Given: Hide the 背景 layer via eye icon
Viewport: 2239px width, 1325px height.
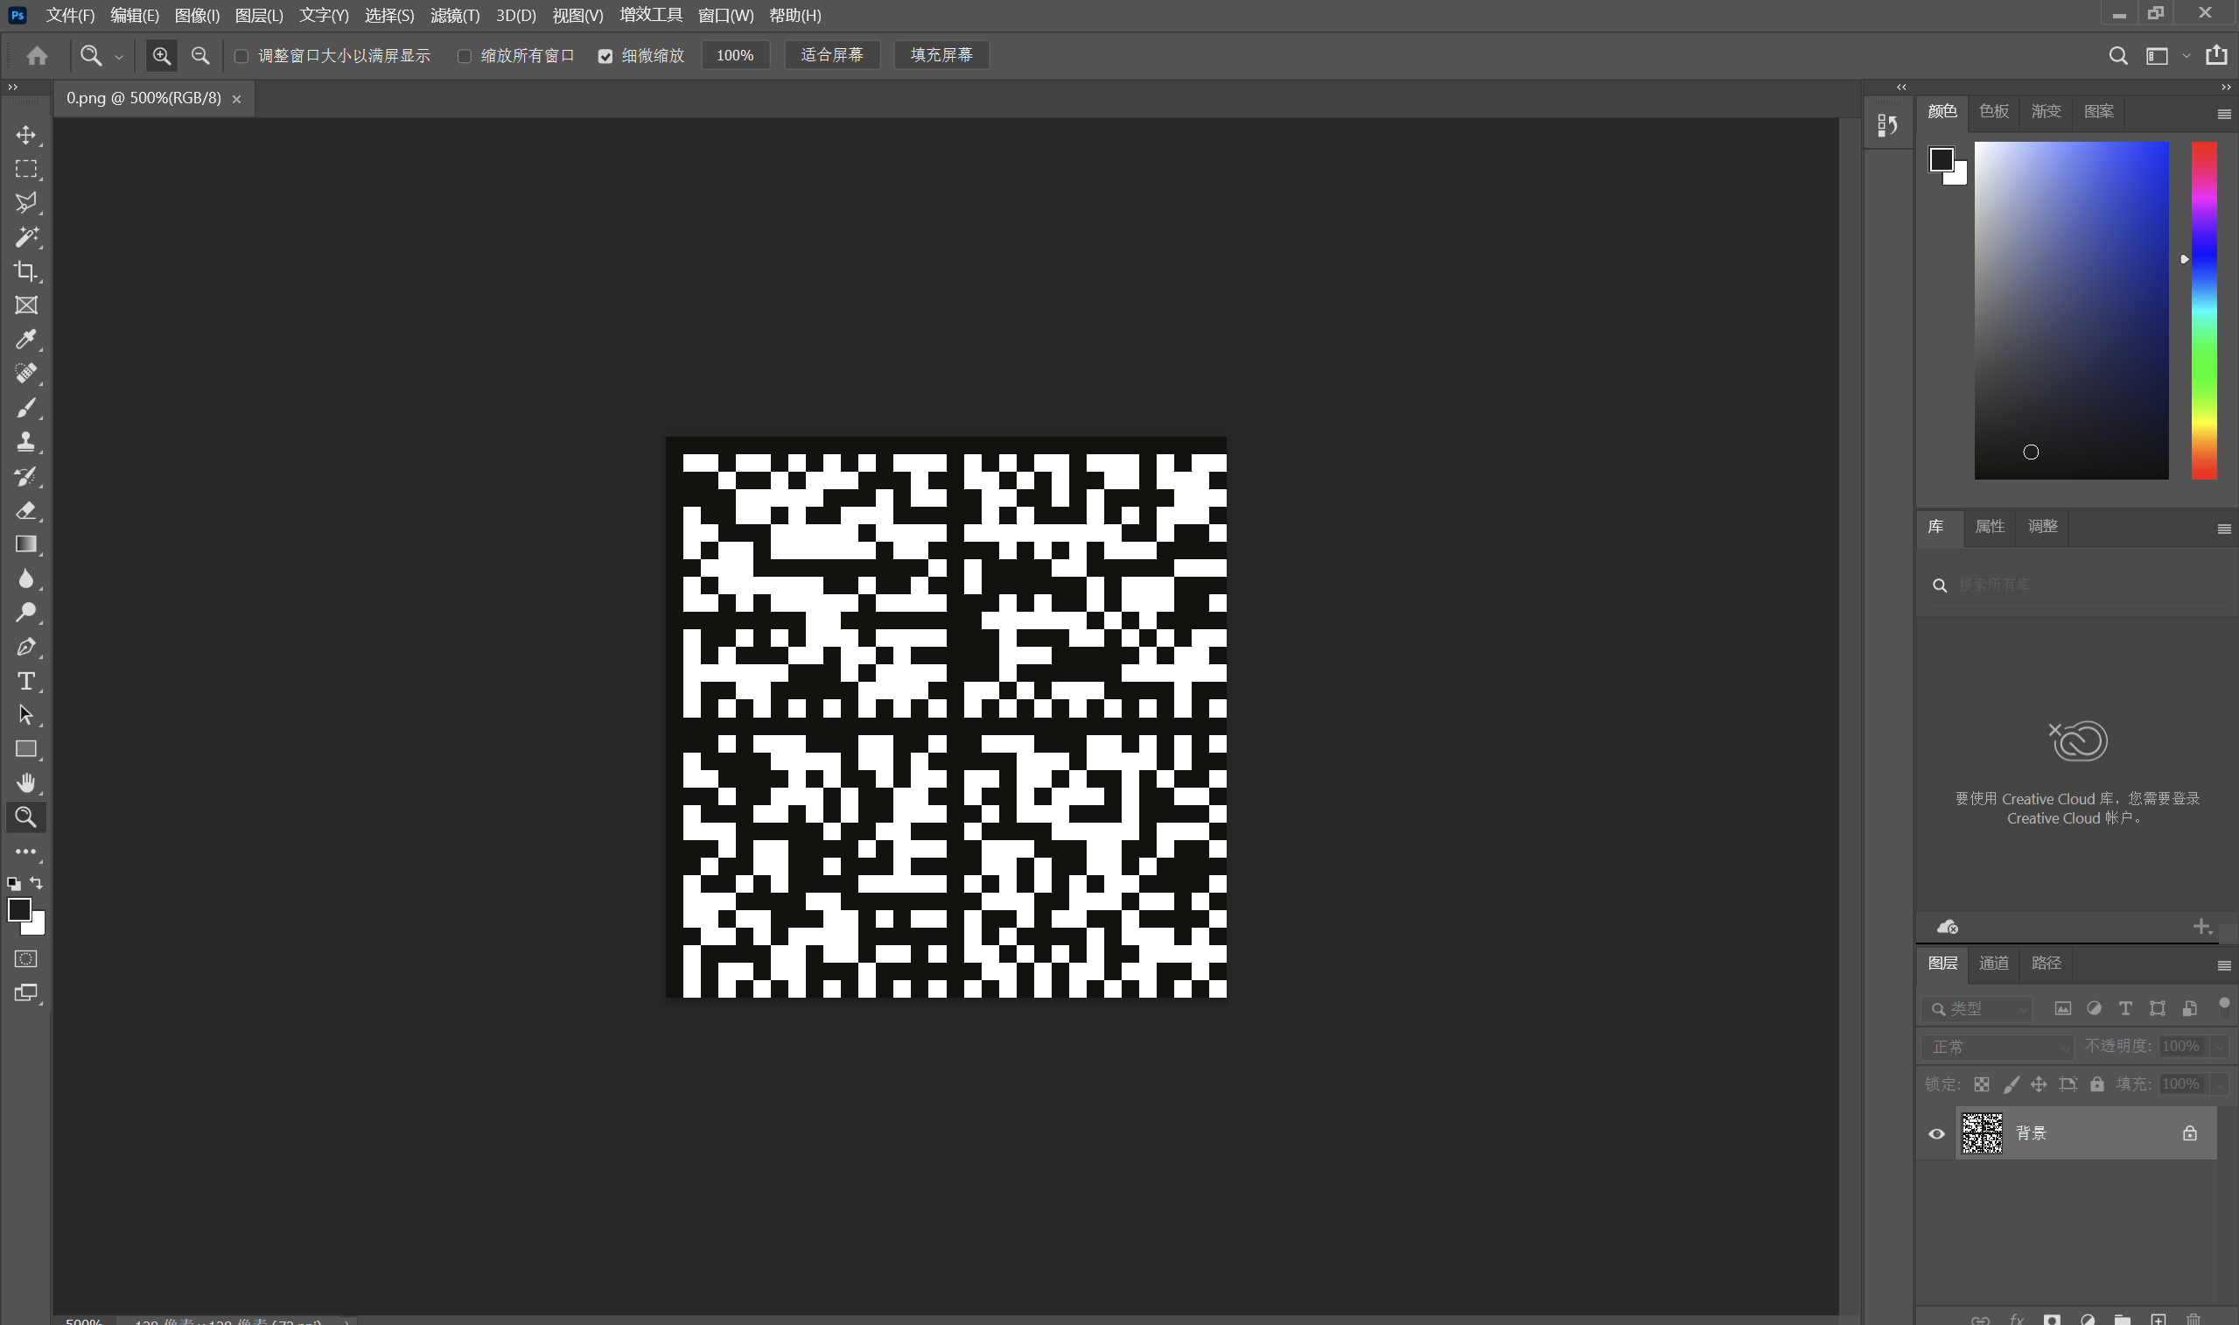Looking at the screenshot, I should (x=1936, y=1134).
